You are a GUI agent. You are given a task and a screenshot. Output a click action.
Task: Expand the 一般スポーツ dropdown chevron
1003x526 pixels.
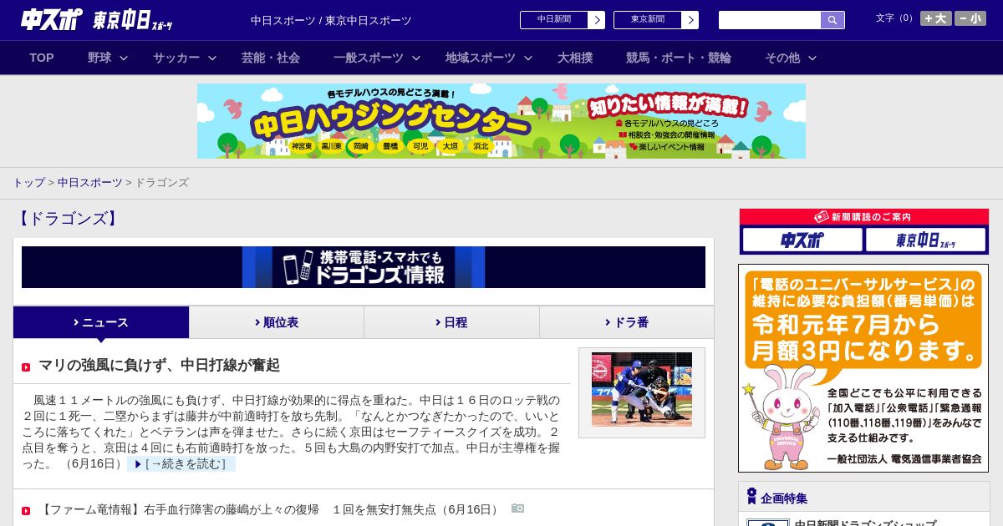(416, 58)
